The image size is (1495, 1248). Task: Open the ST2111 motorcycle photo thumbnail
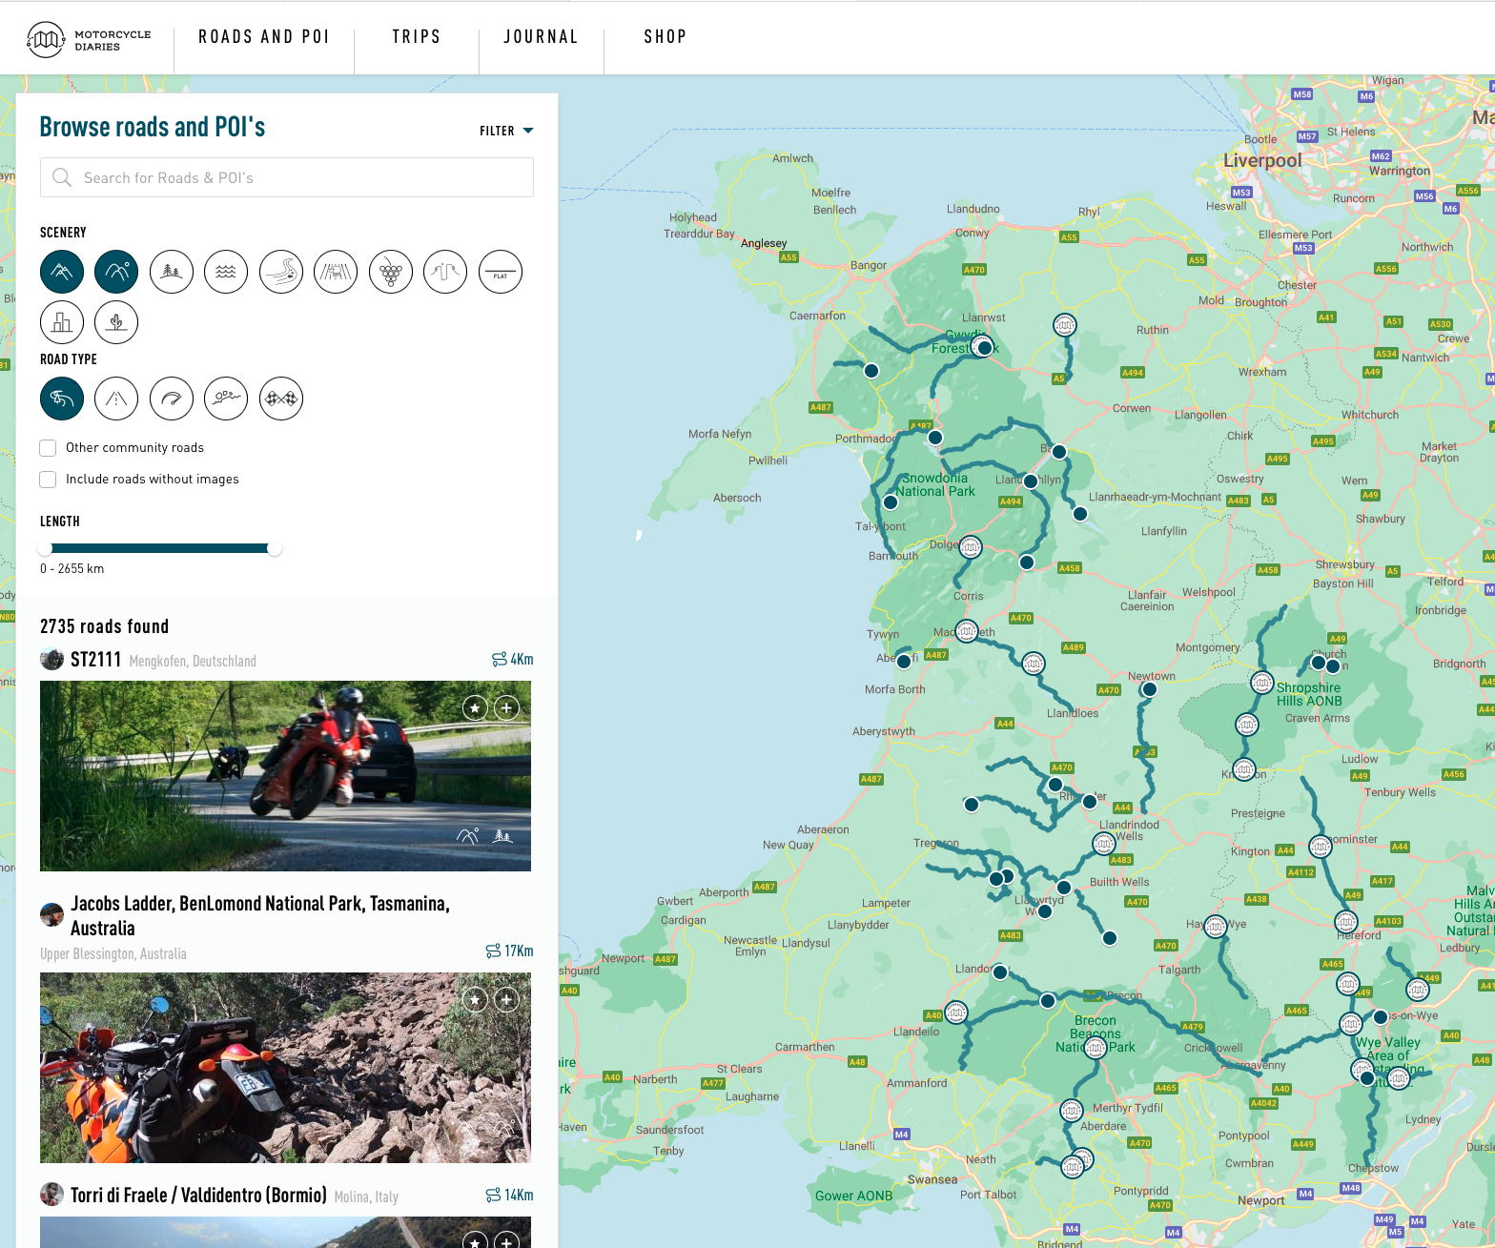tap(285, 776)
